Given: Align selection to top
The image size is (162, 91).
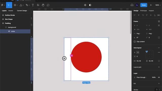Looking at the screenshot, I should (147, 15).
